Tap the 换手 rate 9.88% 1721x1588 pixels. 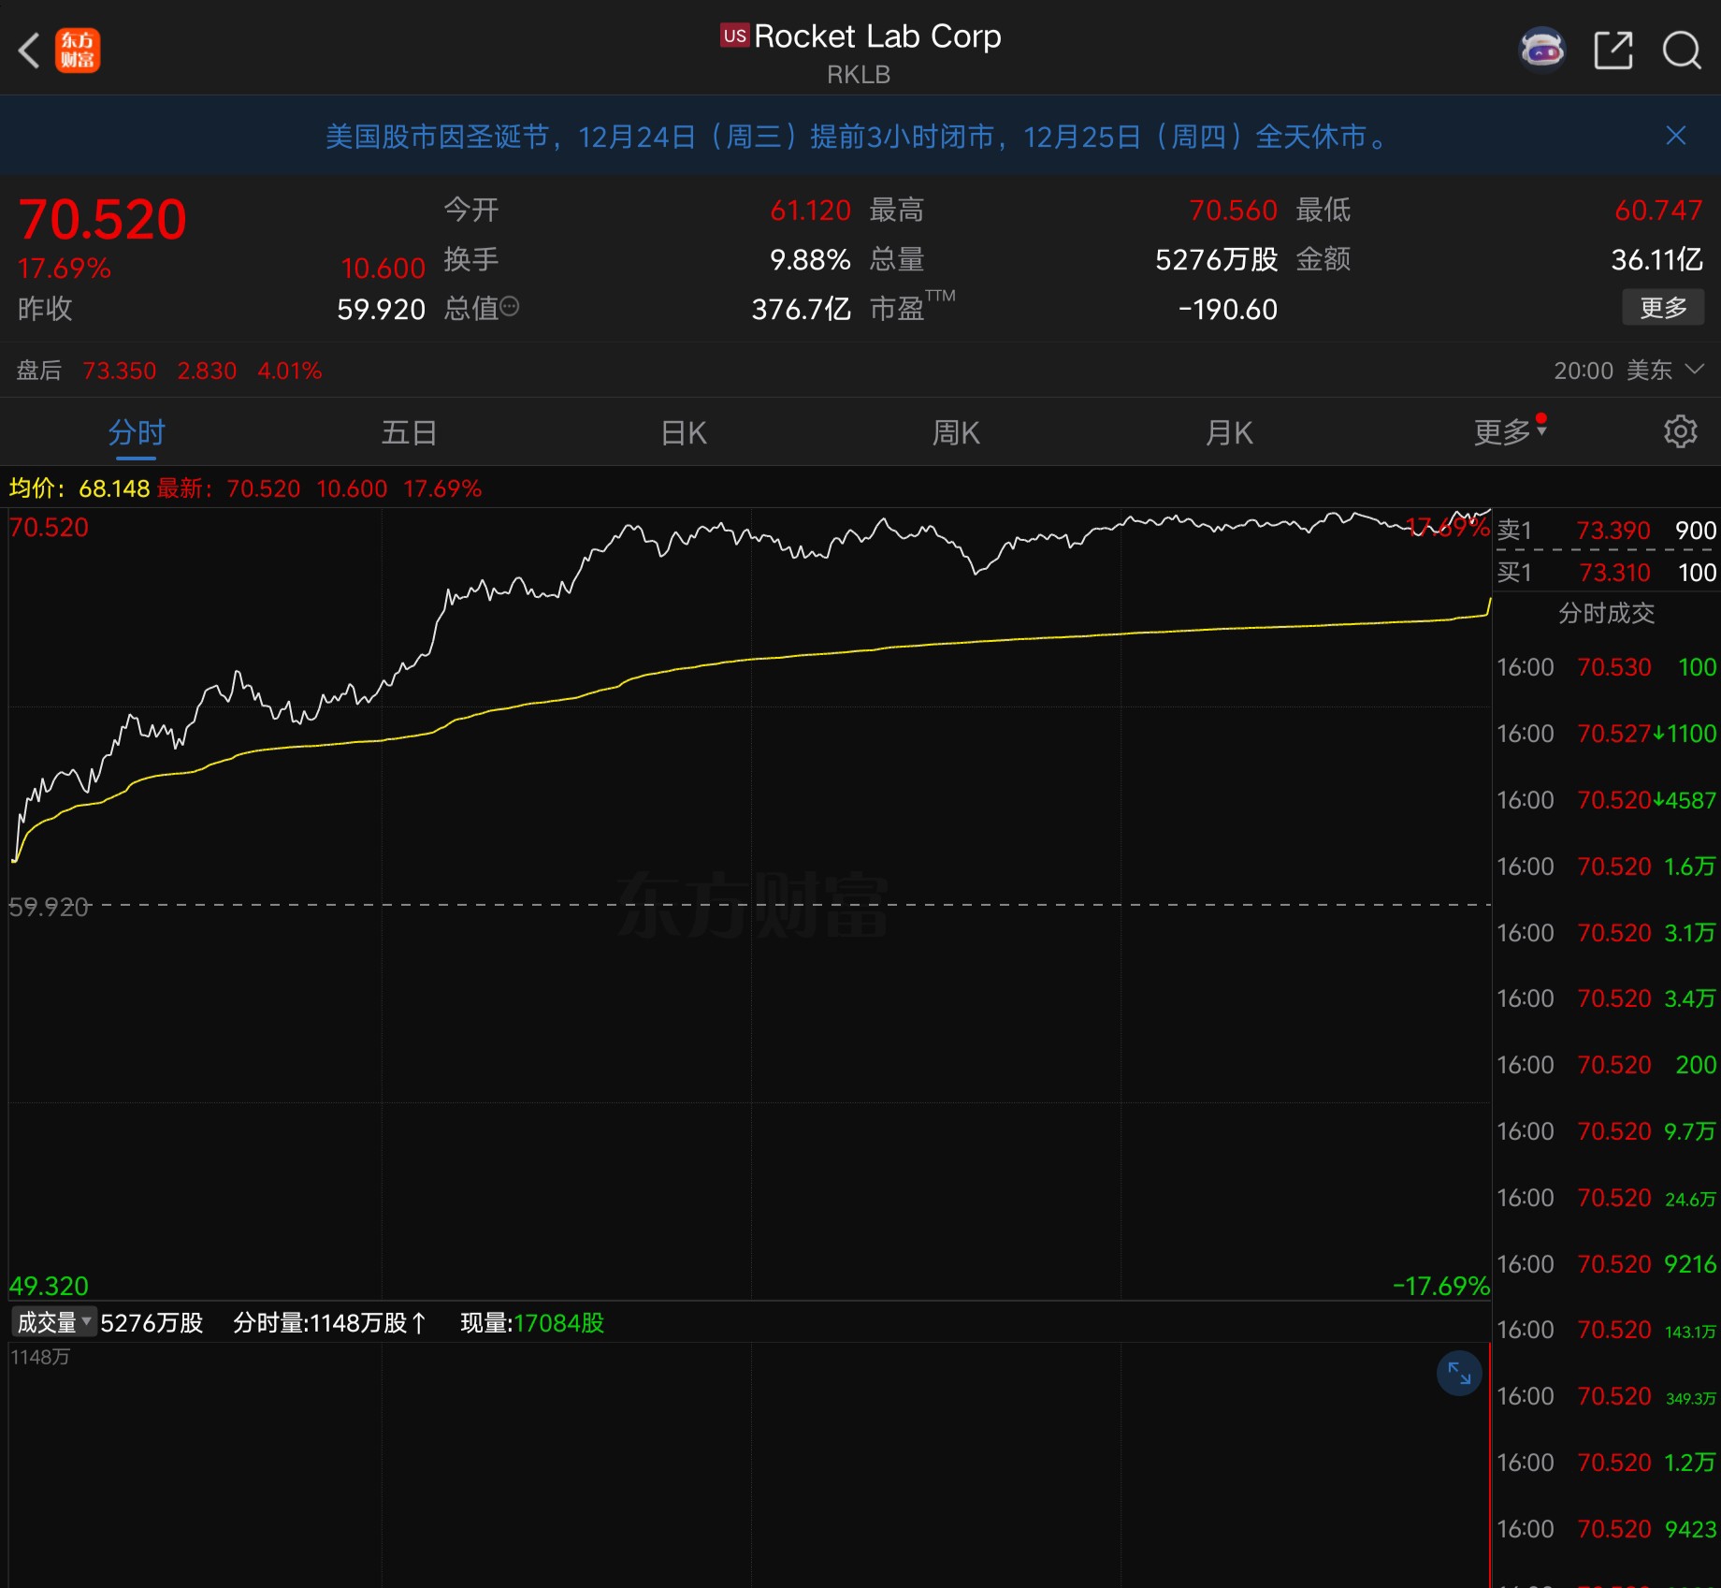(810, 260)
